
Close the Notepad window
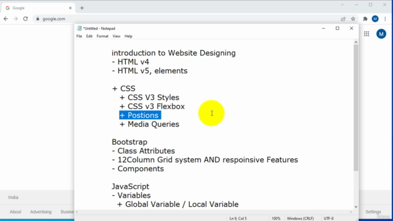coord(351,28)
